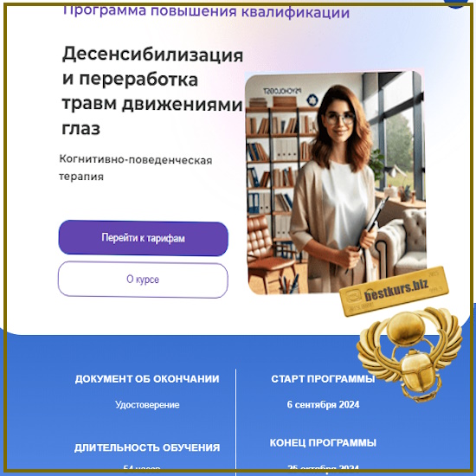Open the 'О курсе' outlined button

coord(143,280)
